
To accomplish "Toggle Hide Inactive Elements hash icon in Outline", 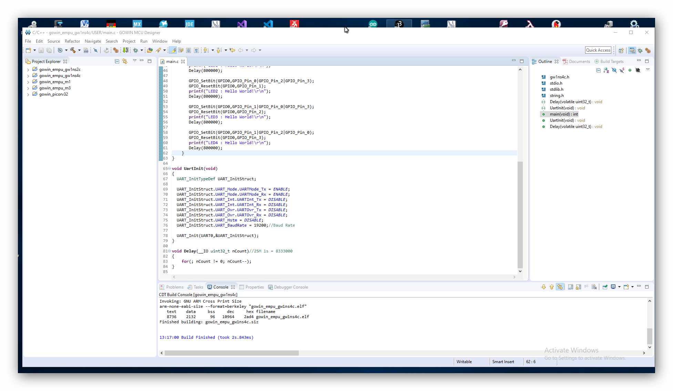I will [x=638, y=70].
